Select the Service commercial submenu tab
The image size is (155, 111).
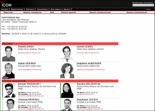tap(32, 12)
